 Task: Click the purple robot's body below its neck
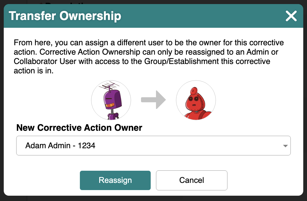point(113,116)
